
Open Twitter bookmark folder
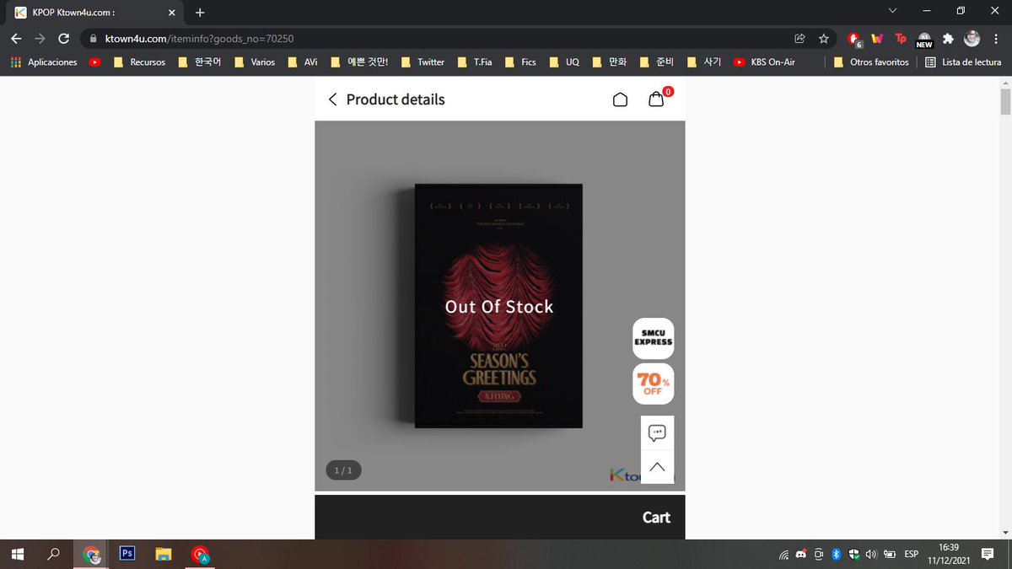(x=423, y=62)
